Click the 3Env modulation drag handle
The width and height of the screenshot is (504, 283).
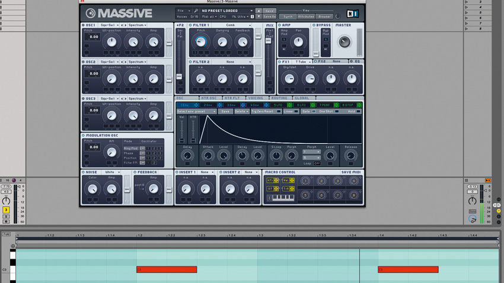[243, 105]
